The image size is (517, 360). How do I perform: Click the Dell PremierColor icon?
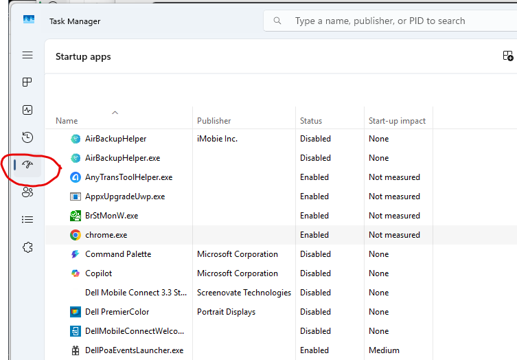76,312
